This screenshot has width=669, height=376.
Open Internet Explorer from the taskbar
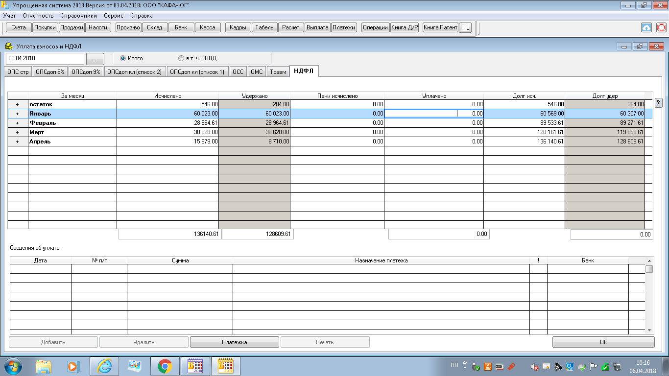(x=104, y=366)
